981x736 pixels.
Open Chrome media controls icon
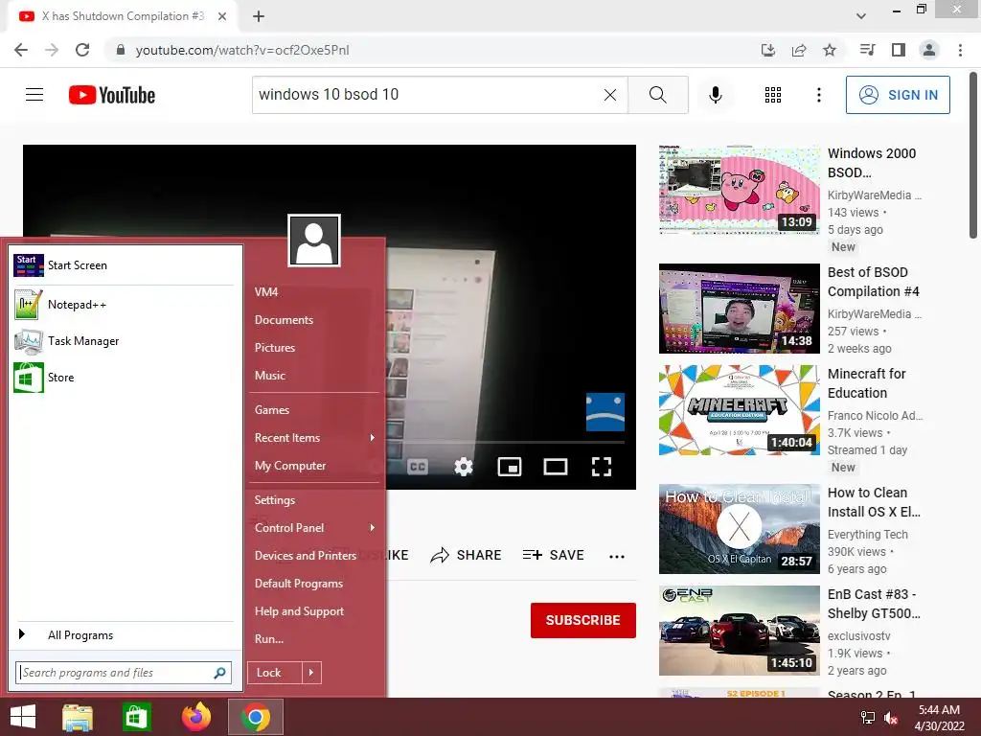click(868, 50)
